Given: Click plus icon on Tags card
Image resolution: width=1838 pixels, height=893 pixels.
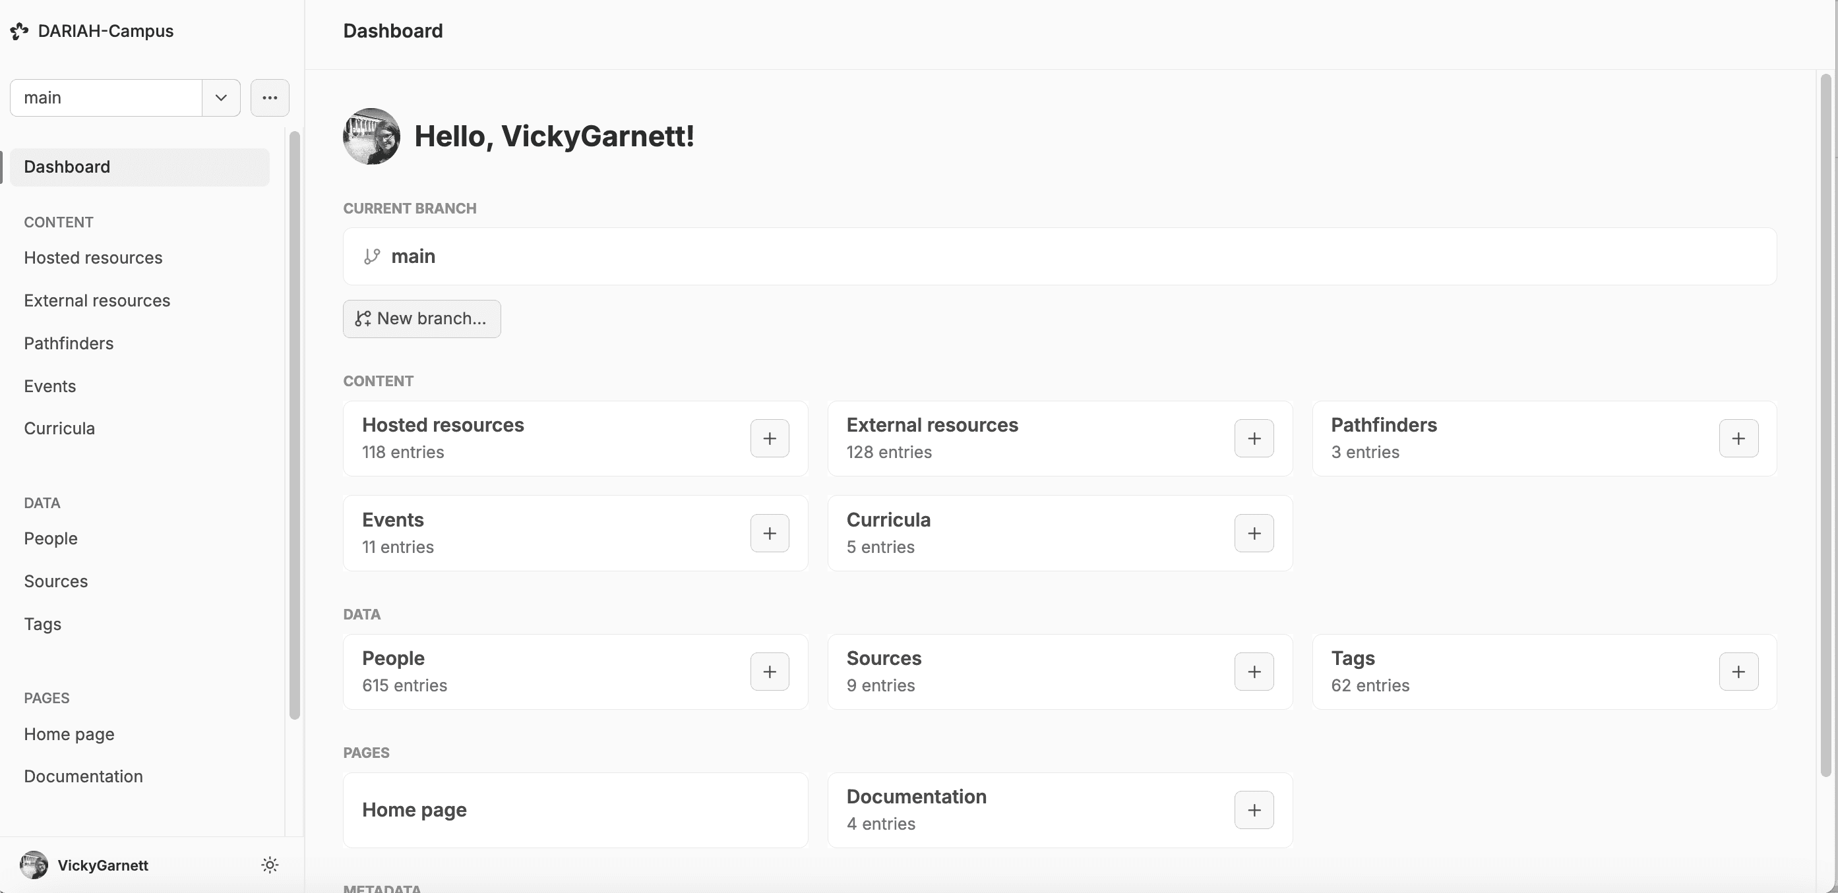Looking at the screenshot, I should click(1738, 671).
